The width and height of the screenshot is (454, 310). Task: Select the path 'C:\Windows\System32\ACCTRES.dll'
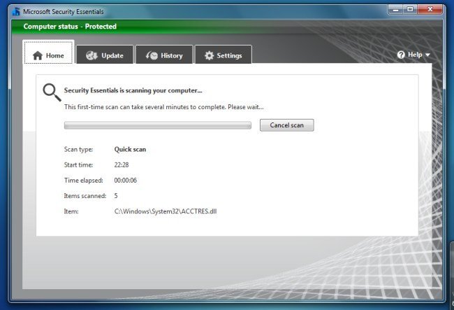(x=166, y=211)
